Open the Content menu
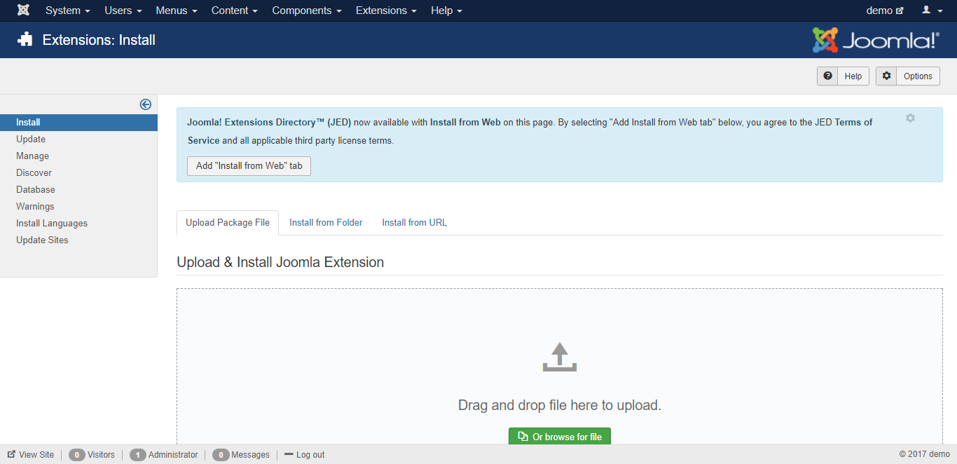Viewport: 957px width, 464px height. pyautogui.click(x=235, y=11)
